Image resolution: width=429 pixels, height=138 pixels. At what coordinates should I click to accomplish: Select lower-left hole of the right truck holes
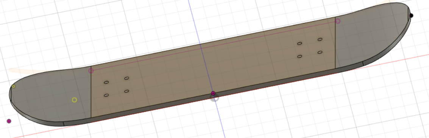coord(300,56)
